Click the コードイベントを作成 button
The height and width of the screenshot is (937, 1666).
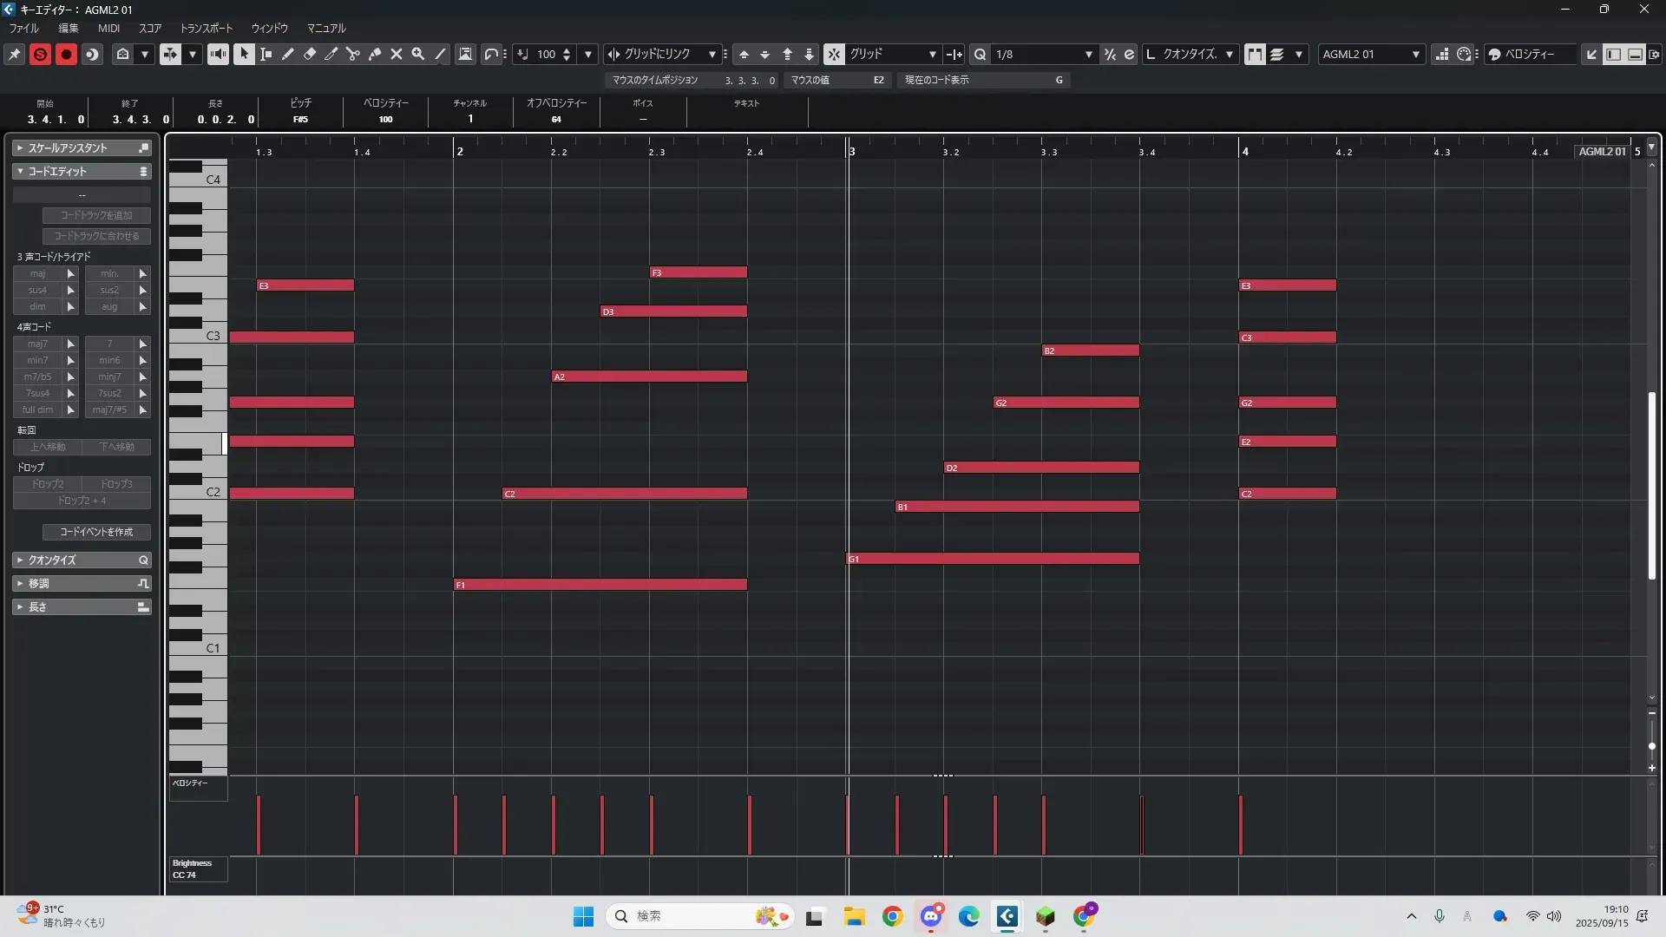[x=96, y=532]
